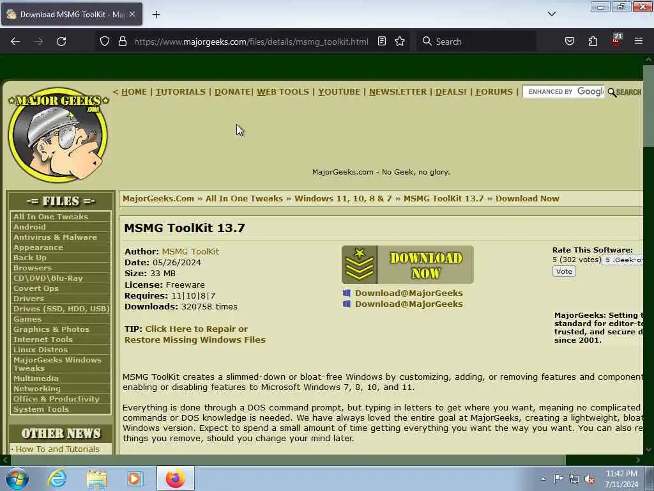The height and width of the screenshot is (491, 654).
Task: Reload the current page
Action: pyautogui.click(x=61, y=42)
